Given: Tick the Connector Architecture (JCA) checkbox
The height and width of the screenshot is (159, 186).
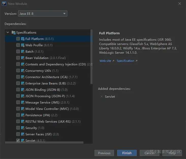Looking at the screenshot, I should tap(18, 77).
